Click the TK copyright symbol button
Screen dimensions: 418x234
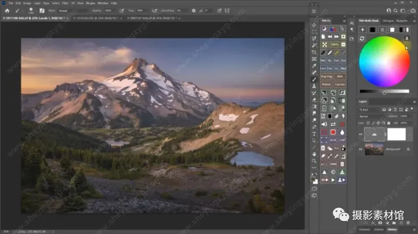click(x=333, y=172)
